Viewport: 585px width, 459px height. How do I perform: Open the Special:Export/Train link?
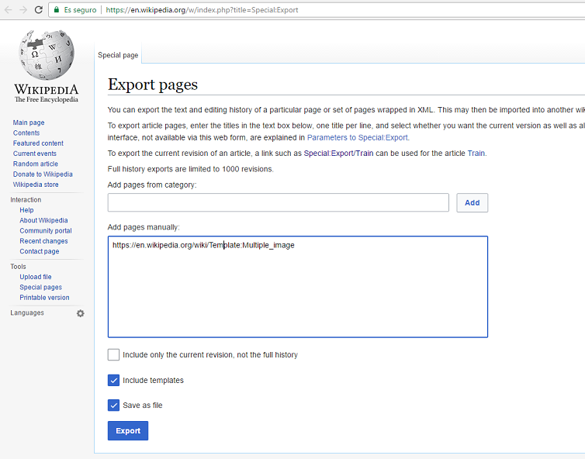tap(338, 154)
